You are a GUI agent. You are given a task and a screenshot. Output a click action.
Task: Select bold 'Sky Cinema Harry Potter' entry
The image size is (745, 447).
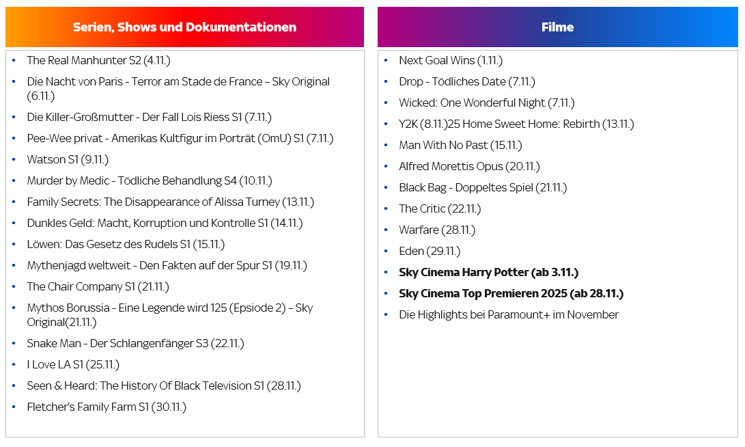[488, 273]
